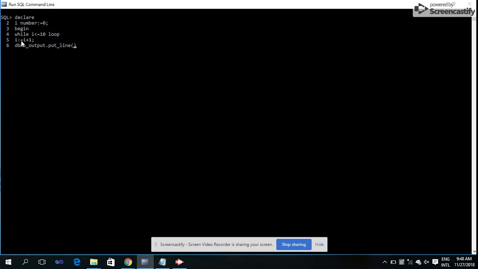Open taskbar search magnifier
Viewport: 478px width, 269px height.
click(x=25, y=262)
